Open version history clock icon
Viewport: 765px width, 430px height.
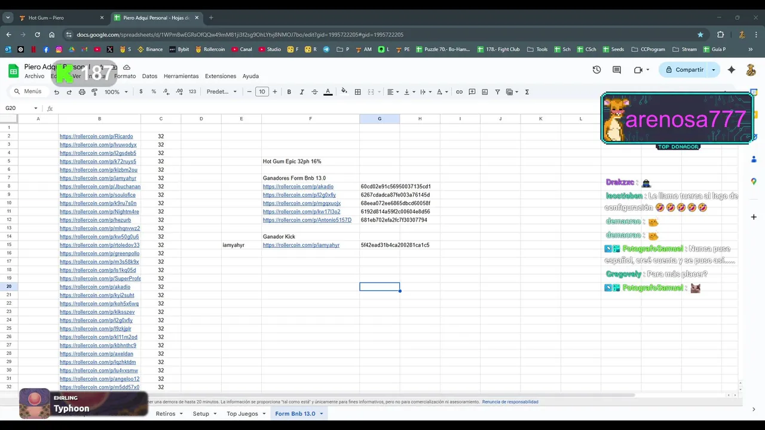[x=596, y=70]
